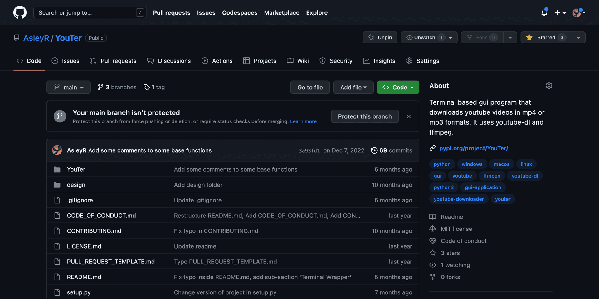Open YouTer repository link

69,38
